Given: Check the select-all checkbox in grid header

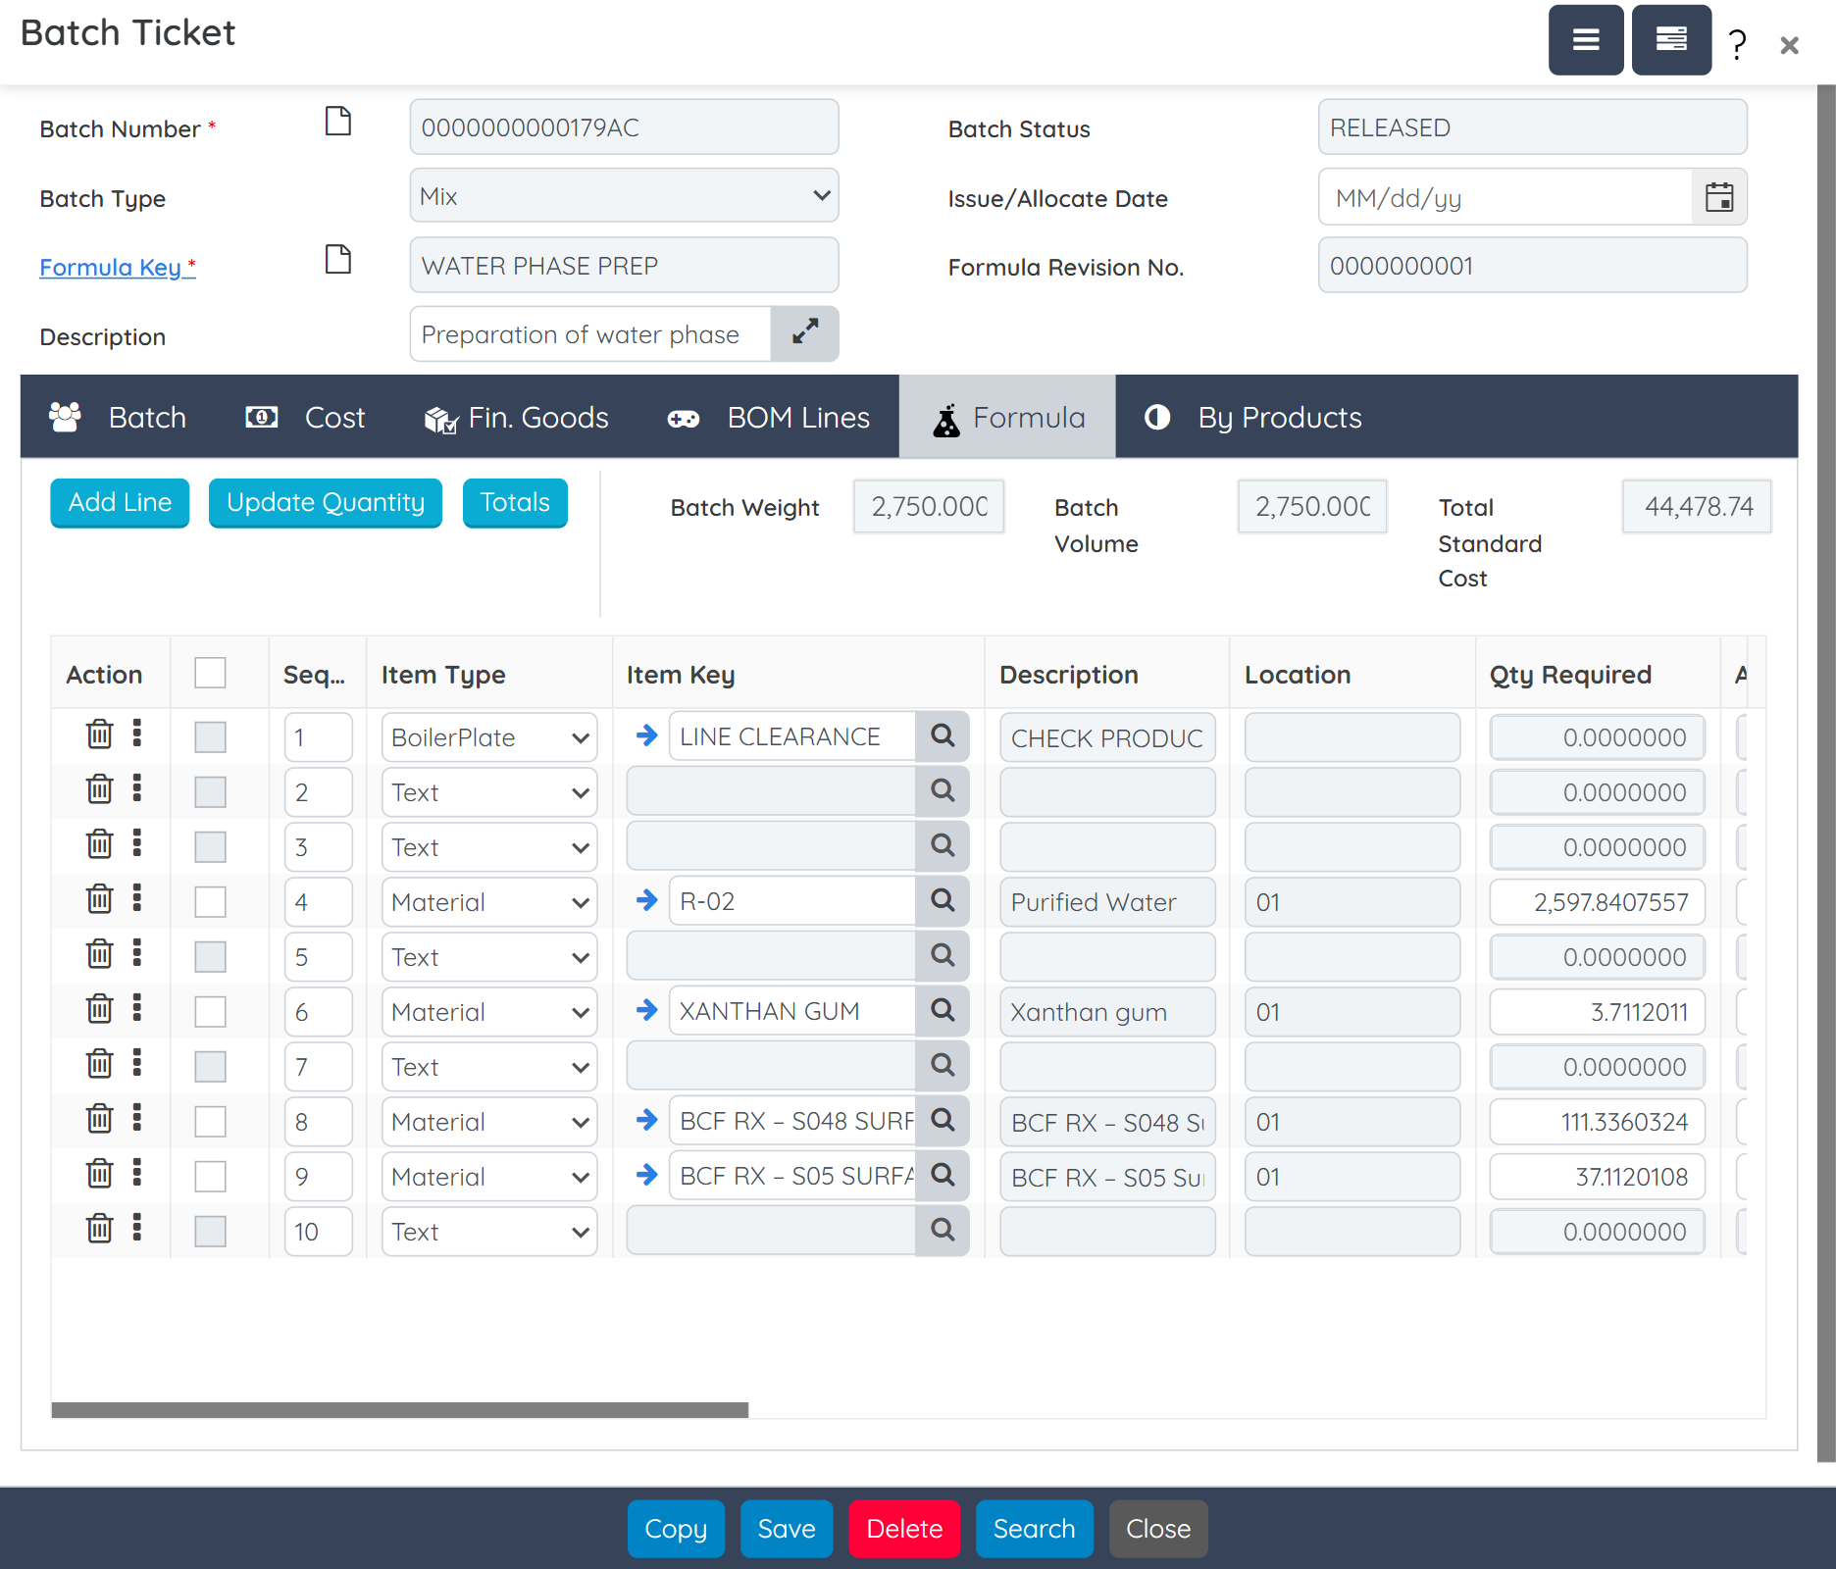Looking at the screenshot, I should click(x=210, y=673).
